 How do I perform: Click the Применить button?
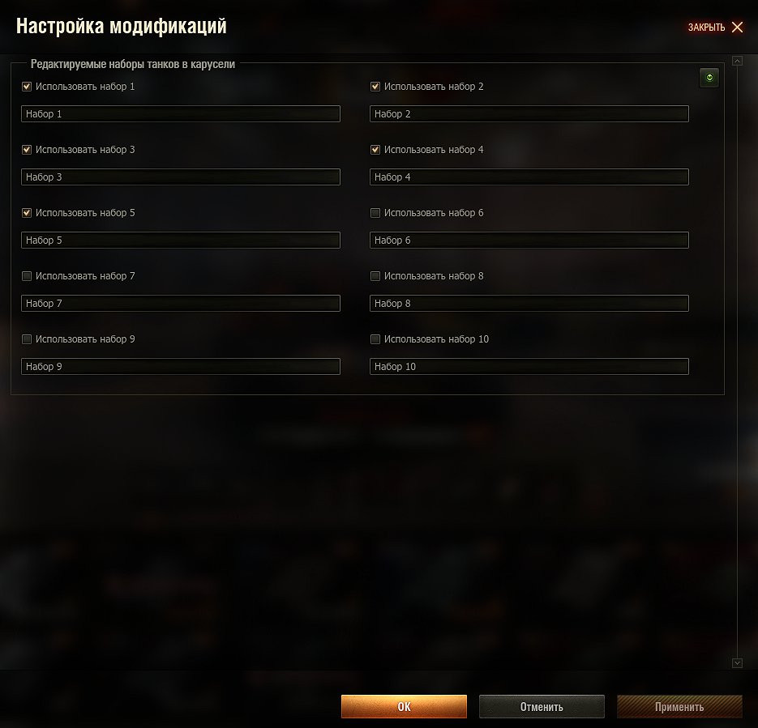(x=679, y=707)
